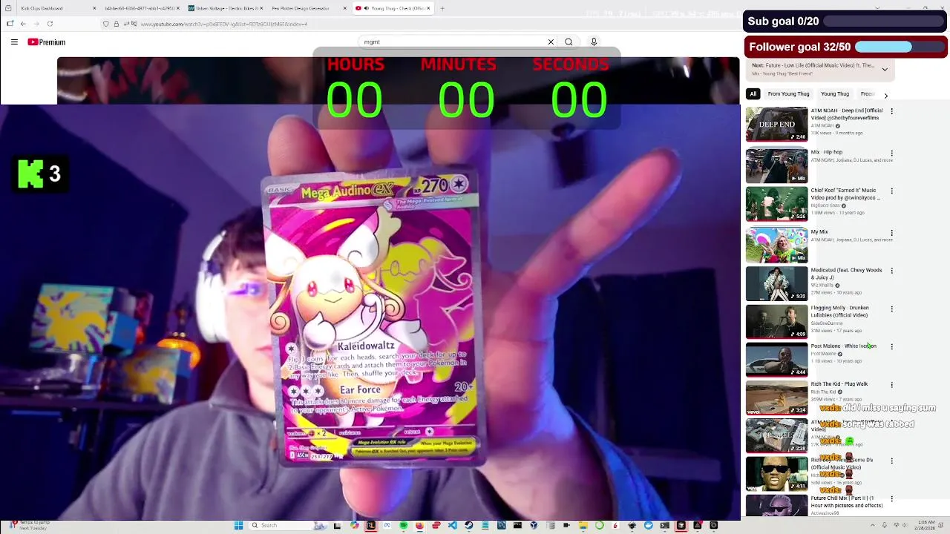The height and width of the screenshot is (534, 950).
Task: Open Flogging Molly Drunken Lullabies thumbnail
Action: 776,321
